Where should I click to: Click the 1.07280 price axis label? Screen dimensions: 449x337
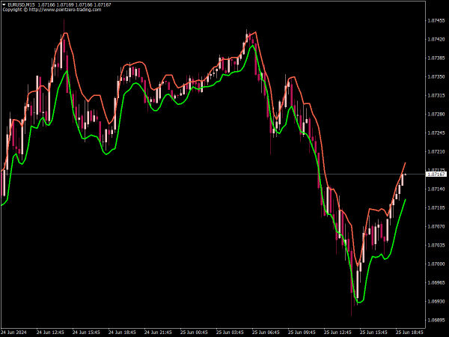click(x=436, y=114)
